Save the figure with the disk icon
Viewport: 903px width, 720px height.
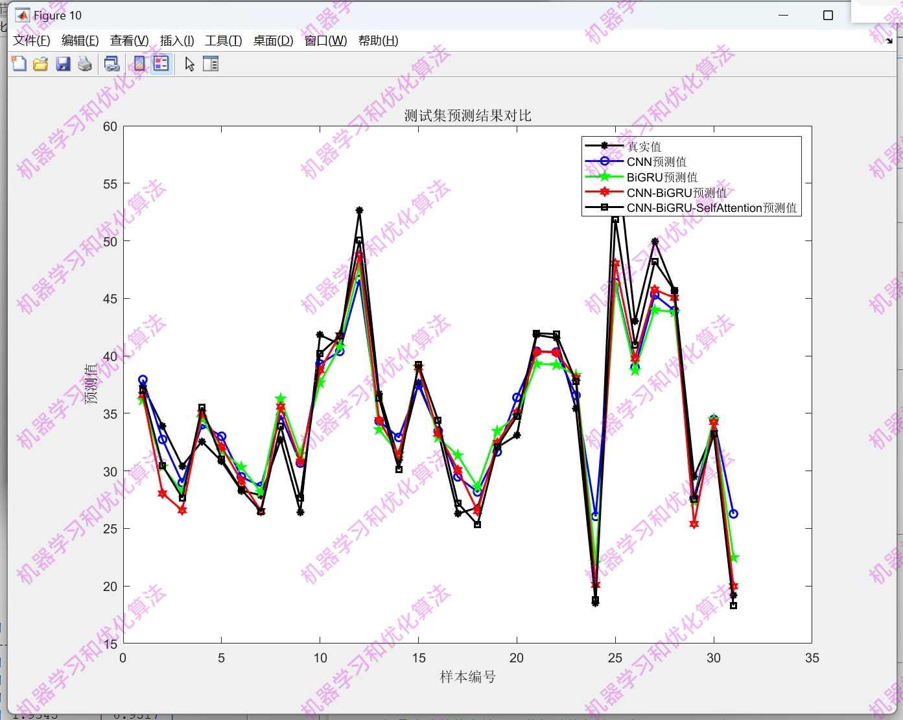[63, 64]
